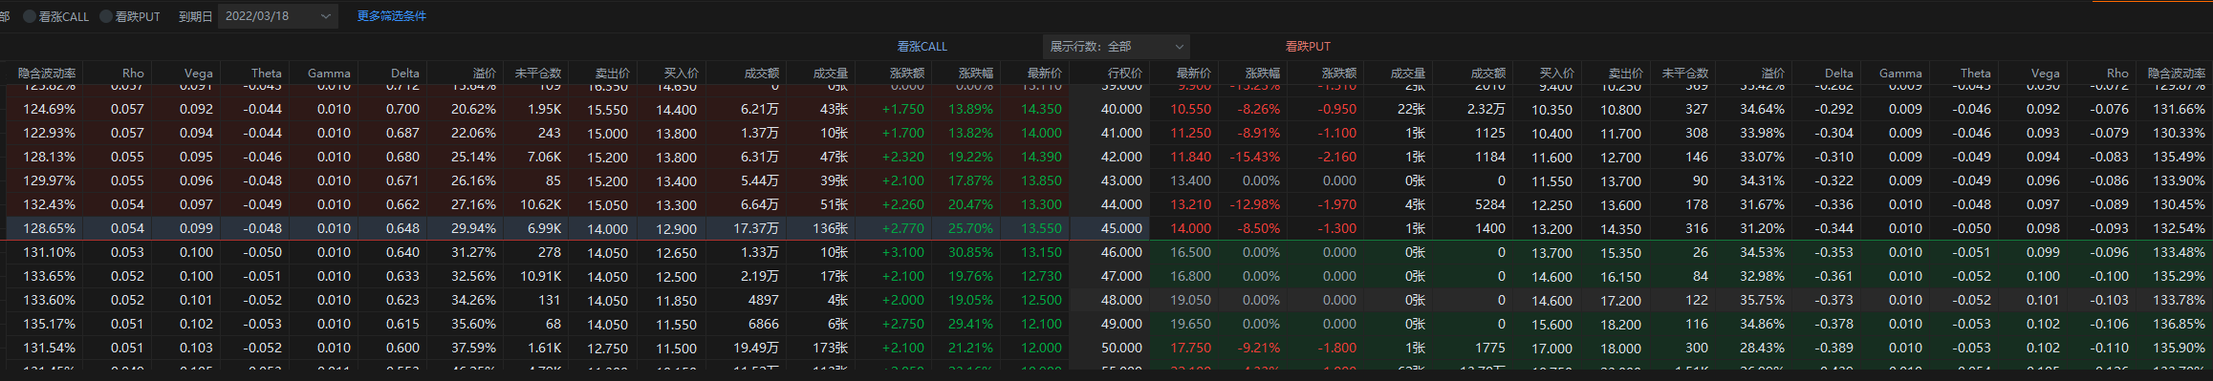Click the 更多筛选条件 link

click(x=392, y=16)
